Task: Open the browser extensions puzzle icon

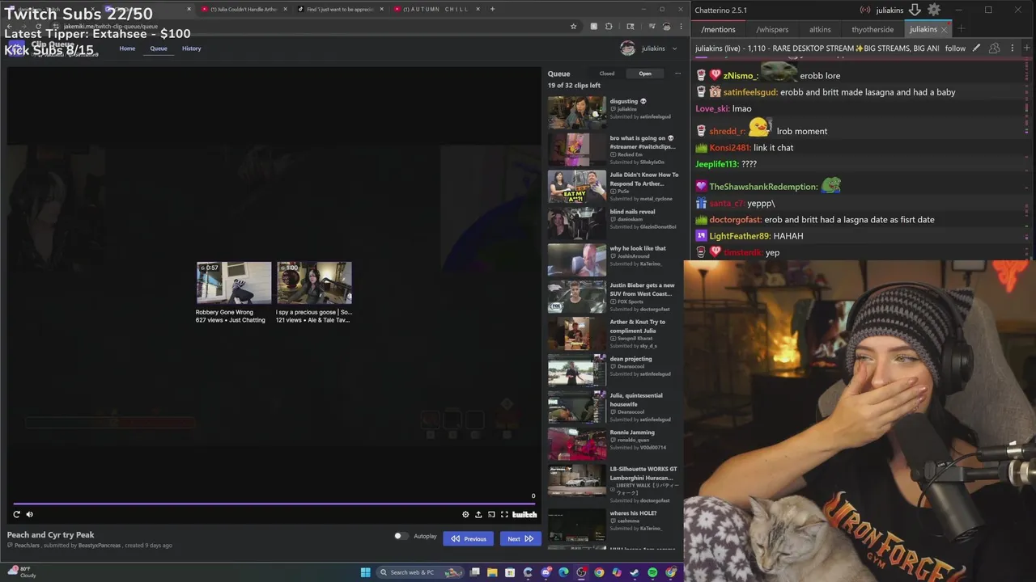Action: (x=609, y=26)
